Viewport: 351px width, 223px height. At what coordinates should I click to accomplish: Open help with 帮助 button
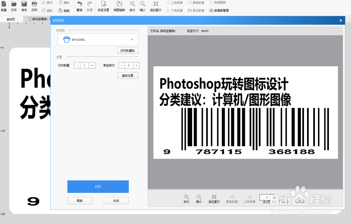[80, 201]
